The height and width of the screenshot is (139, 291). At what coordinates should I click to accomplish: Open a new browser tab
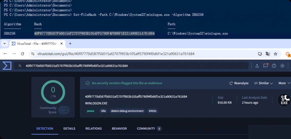pyautogui.click(x=70, y=44)
